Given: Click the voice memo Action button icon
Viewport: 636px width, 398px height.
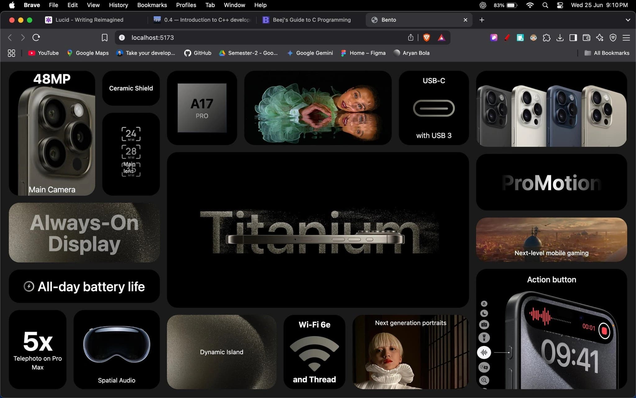Looking at the screenshot, I should pyautogui.click(x=484, y=352).
